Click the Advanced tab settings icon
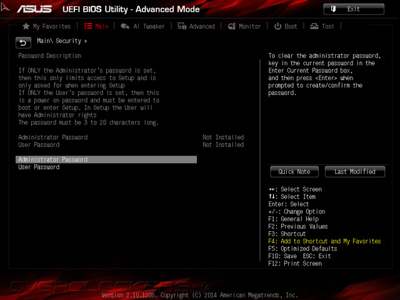This screenshot has height=300, width=400. tap(182, 26)
